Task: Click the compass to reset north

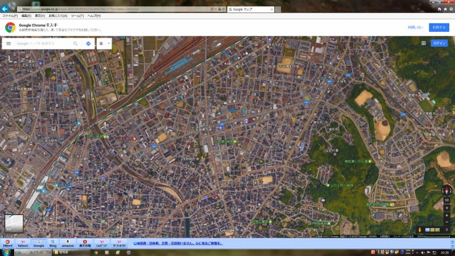Action: pyautogui.click(x=446, y=190)
